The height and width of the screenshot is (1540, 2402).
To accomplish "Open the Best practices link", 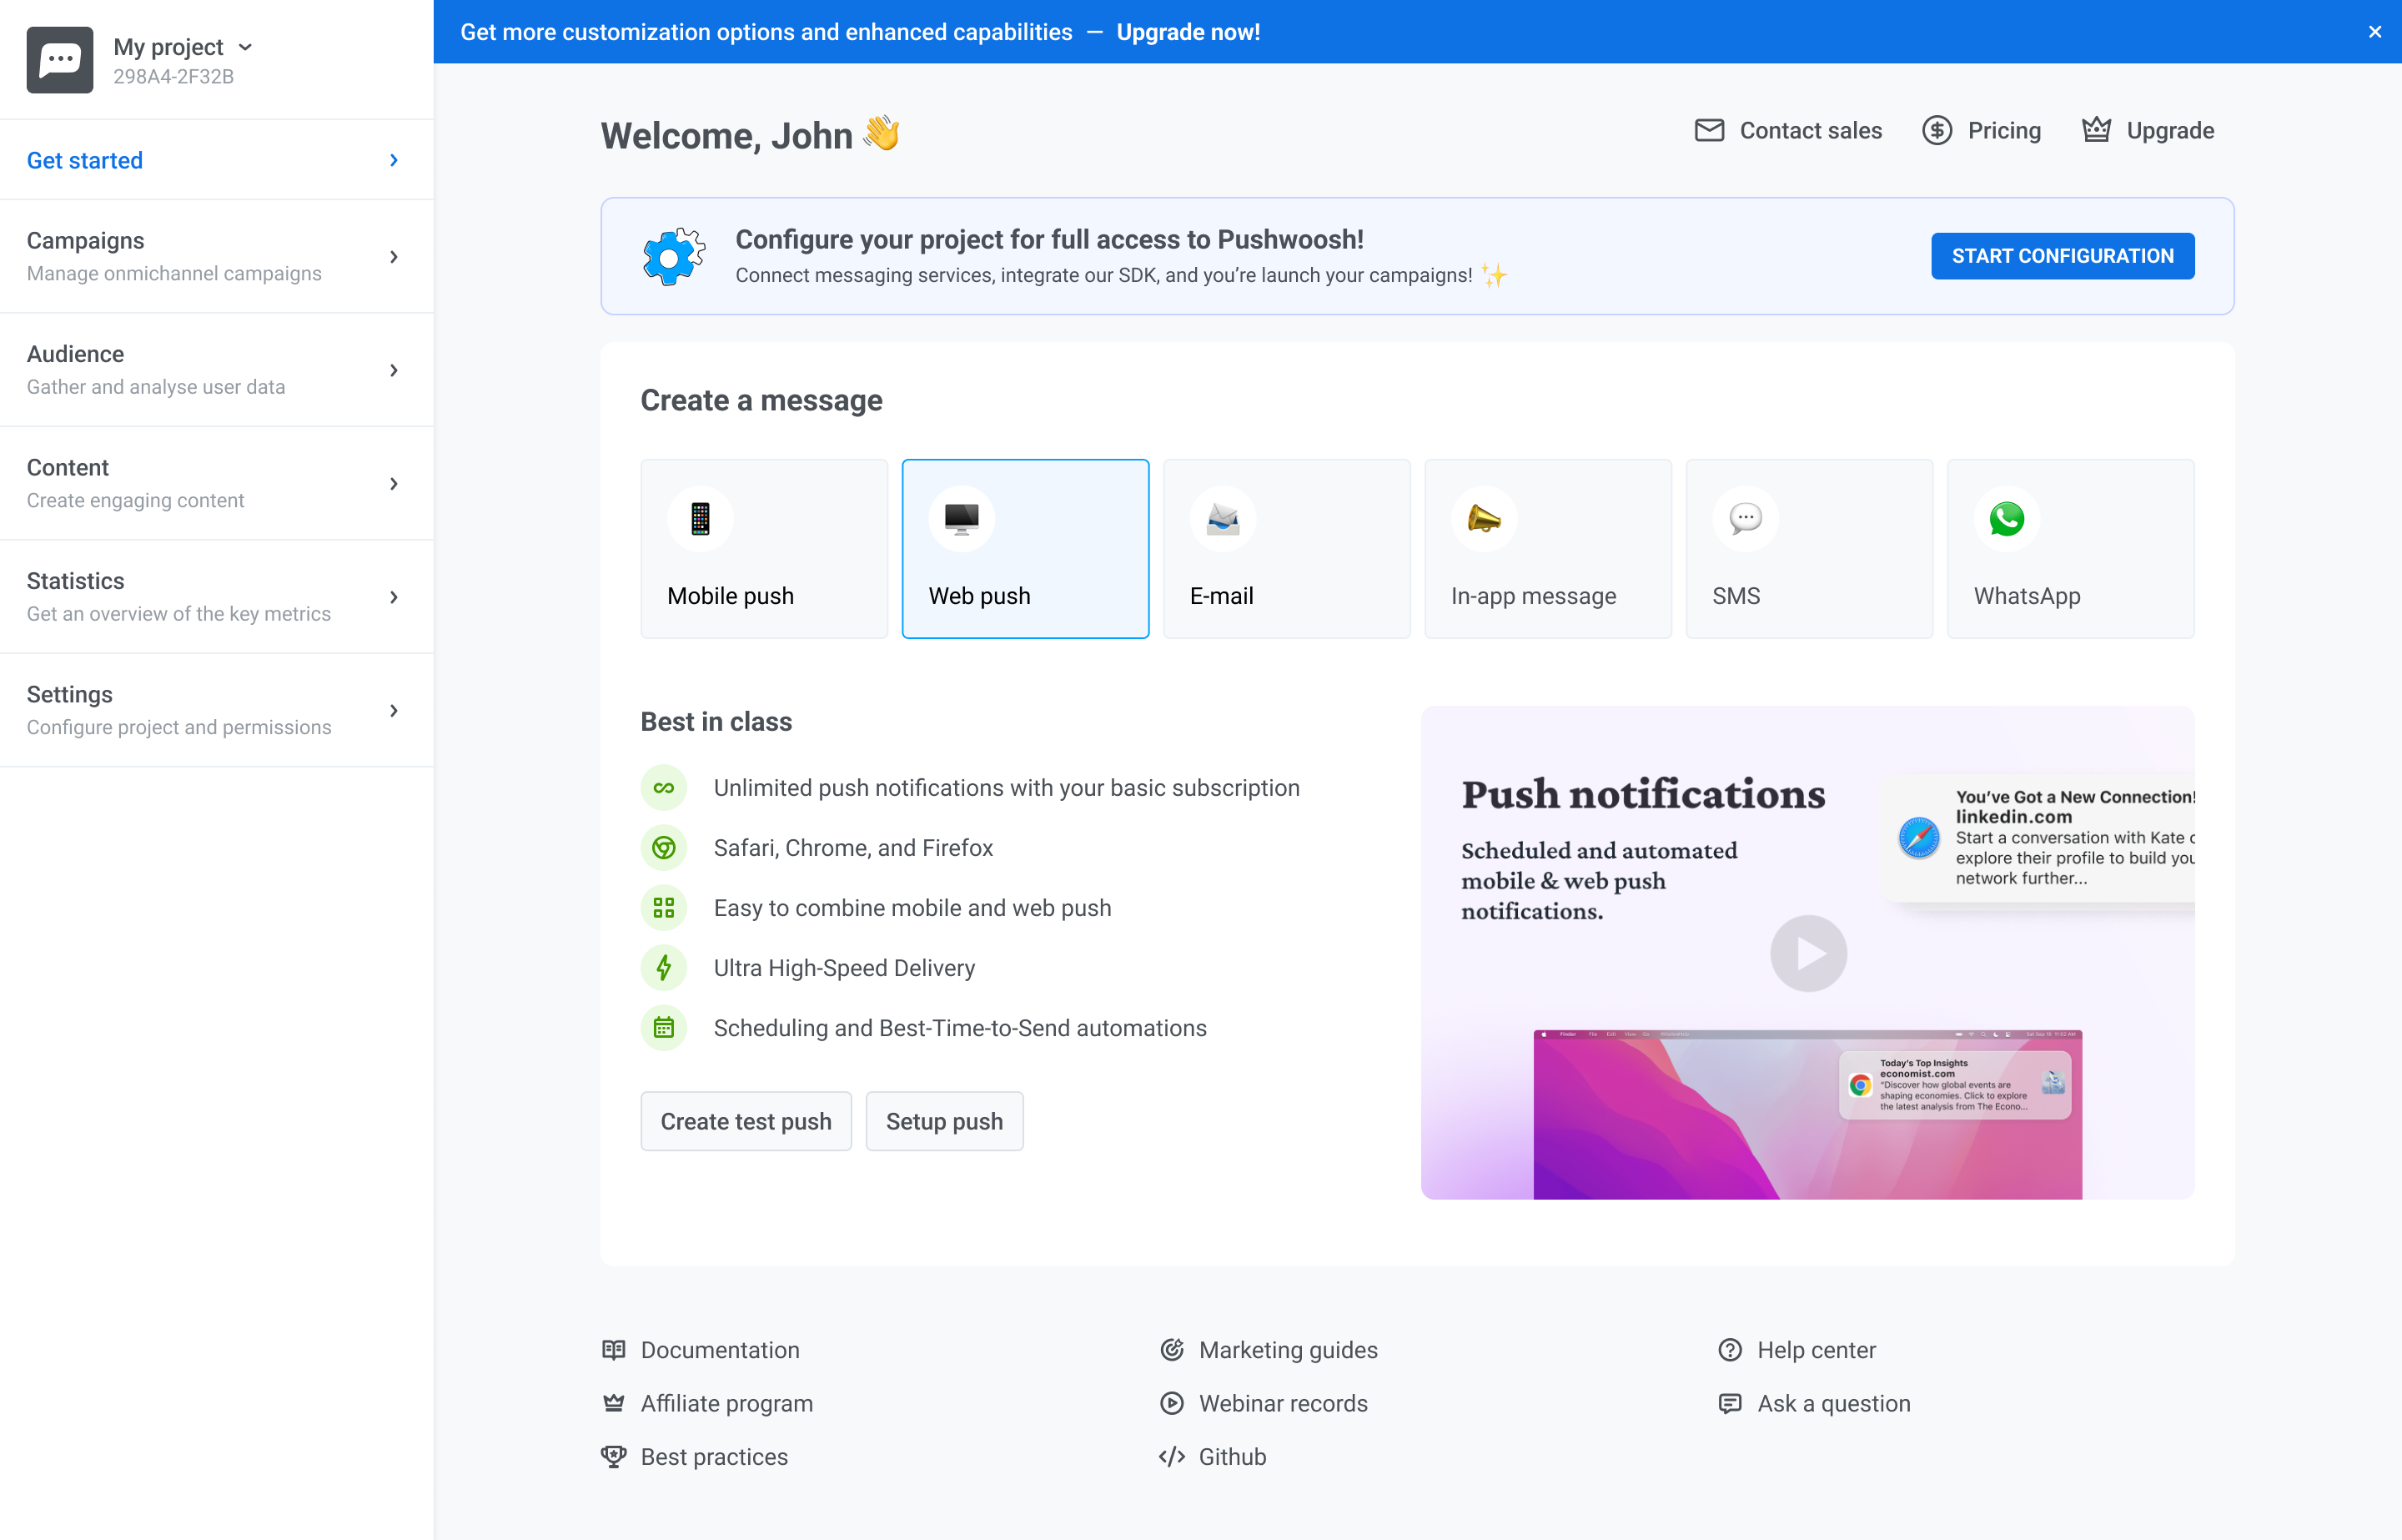I will (x=714, y=1457).
